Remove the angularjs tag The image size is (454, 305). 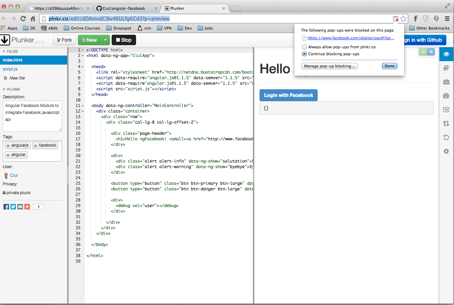8,146
